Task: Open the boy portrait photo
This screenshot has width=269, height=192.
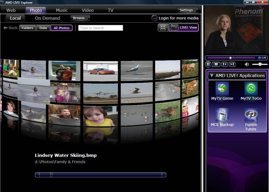Action: (10, 109)
